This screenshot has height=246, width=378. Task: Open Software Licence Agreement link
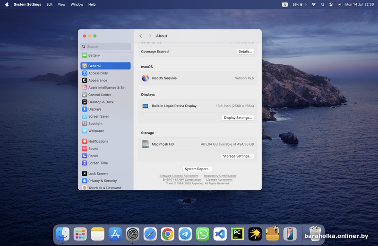179,176
